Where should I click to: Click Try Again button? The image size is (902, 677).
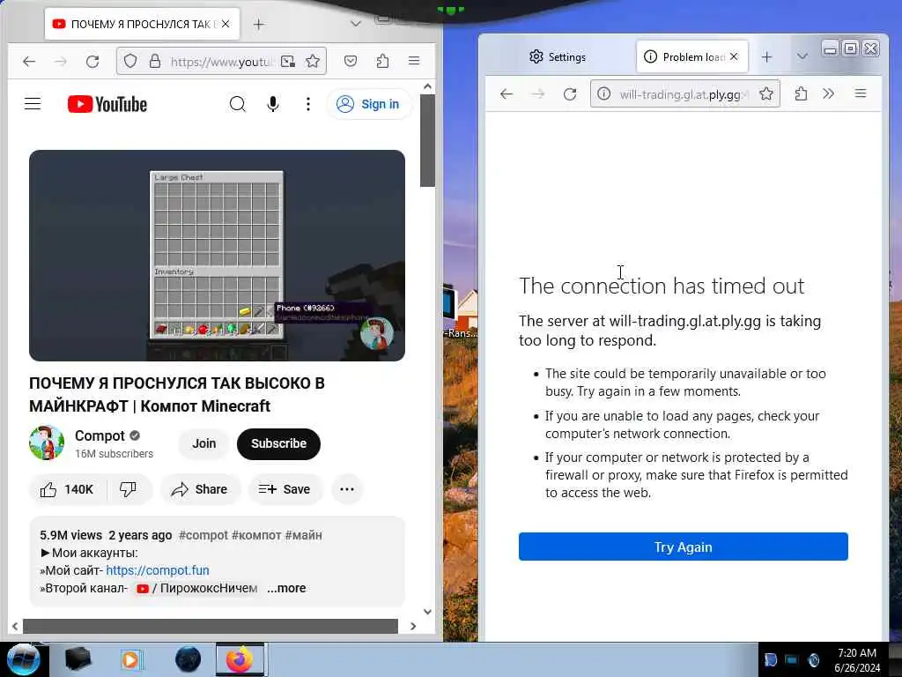click(683, 547)
